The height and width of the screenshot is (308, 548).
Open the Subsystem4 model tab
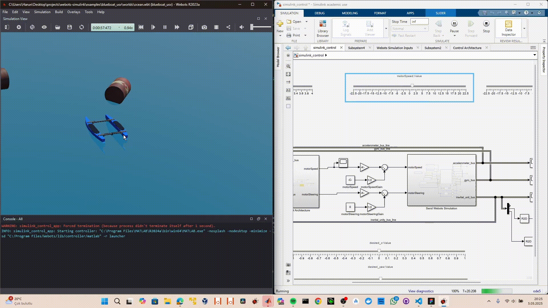356,48
